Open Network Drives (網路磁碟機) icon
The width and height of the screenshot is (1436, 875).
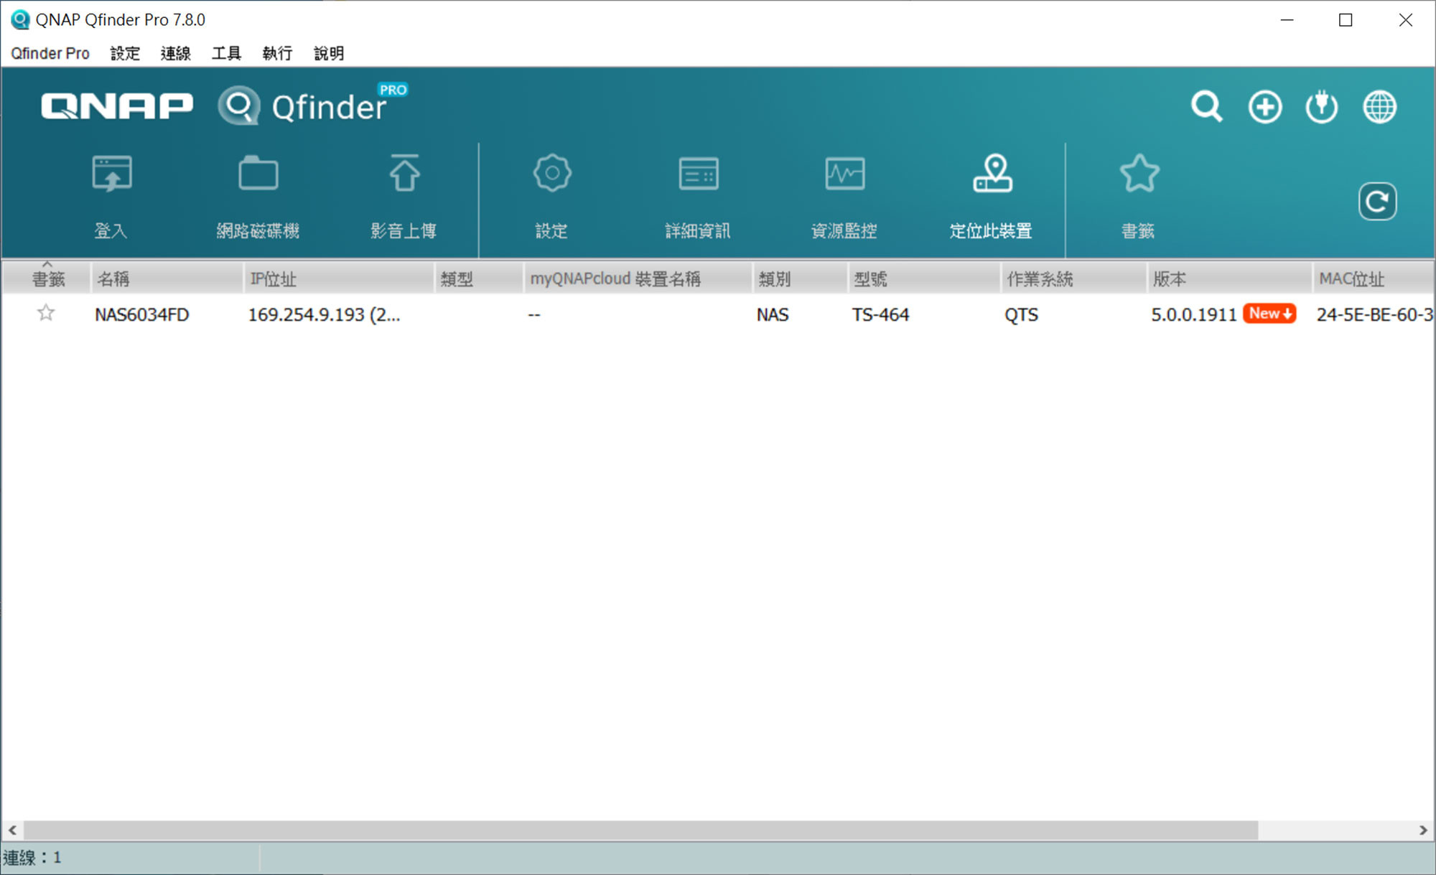(258, 173)
